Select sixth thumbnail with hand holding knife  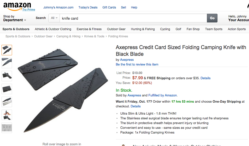click(x=7, y=115)
